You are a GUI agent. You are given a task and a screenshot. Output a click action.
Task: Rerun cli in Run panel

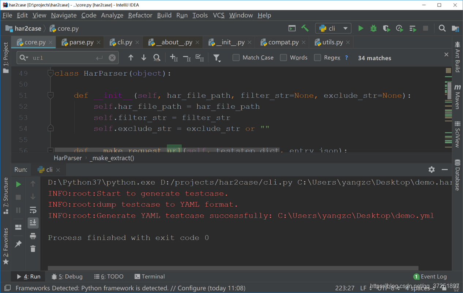18,184
